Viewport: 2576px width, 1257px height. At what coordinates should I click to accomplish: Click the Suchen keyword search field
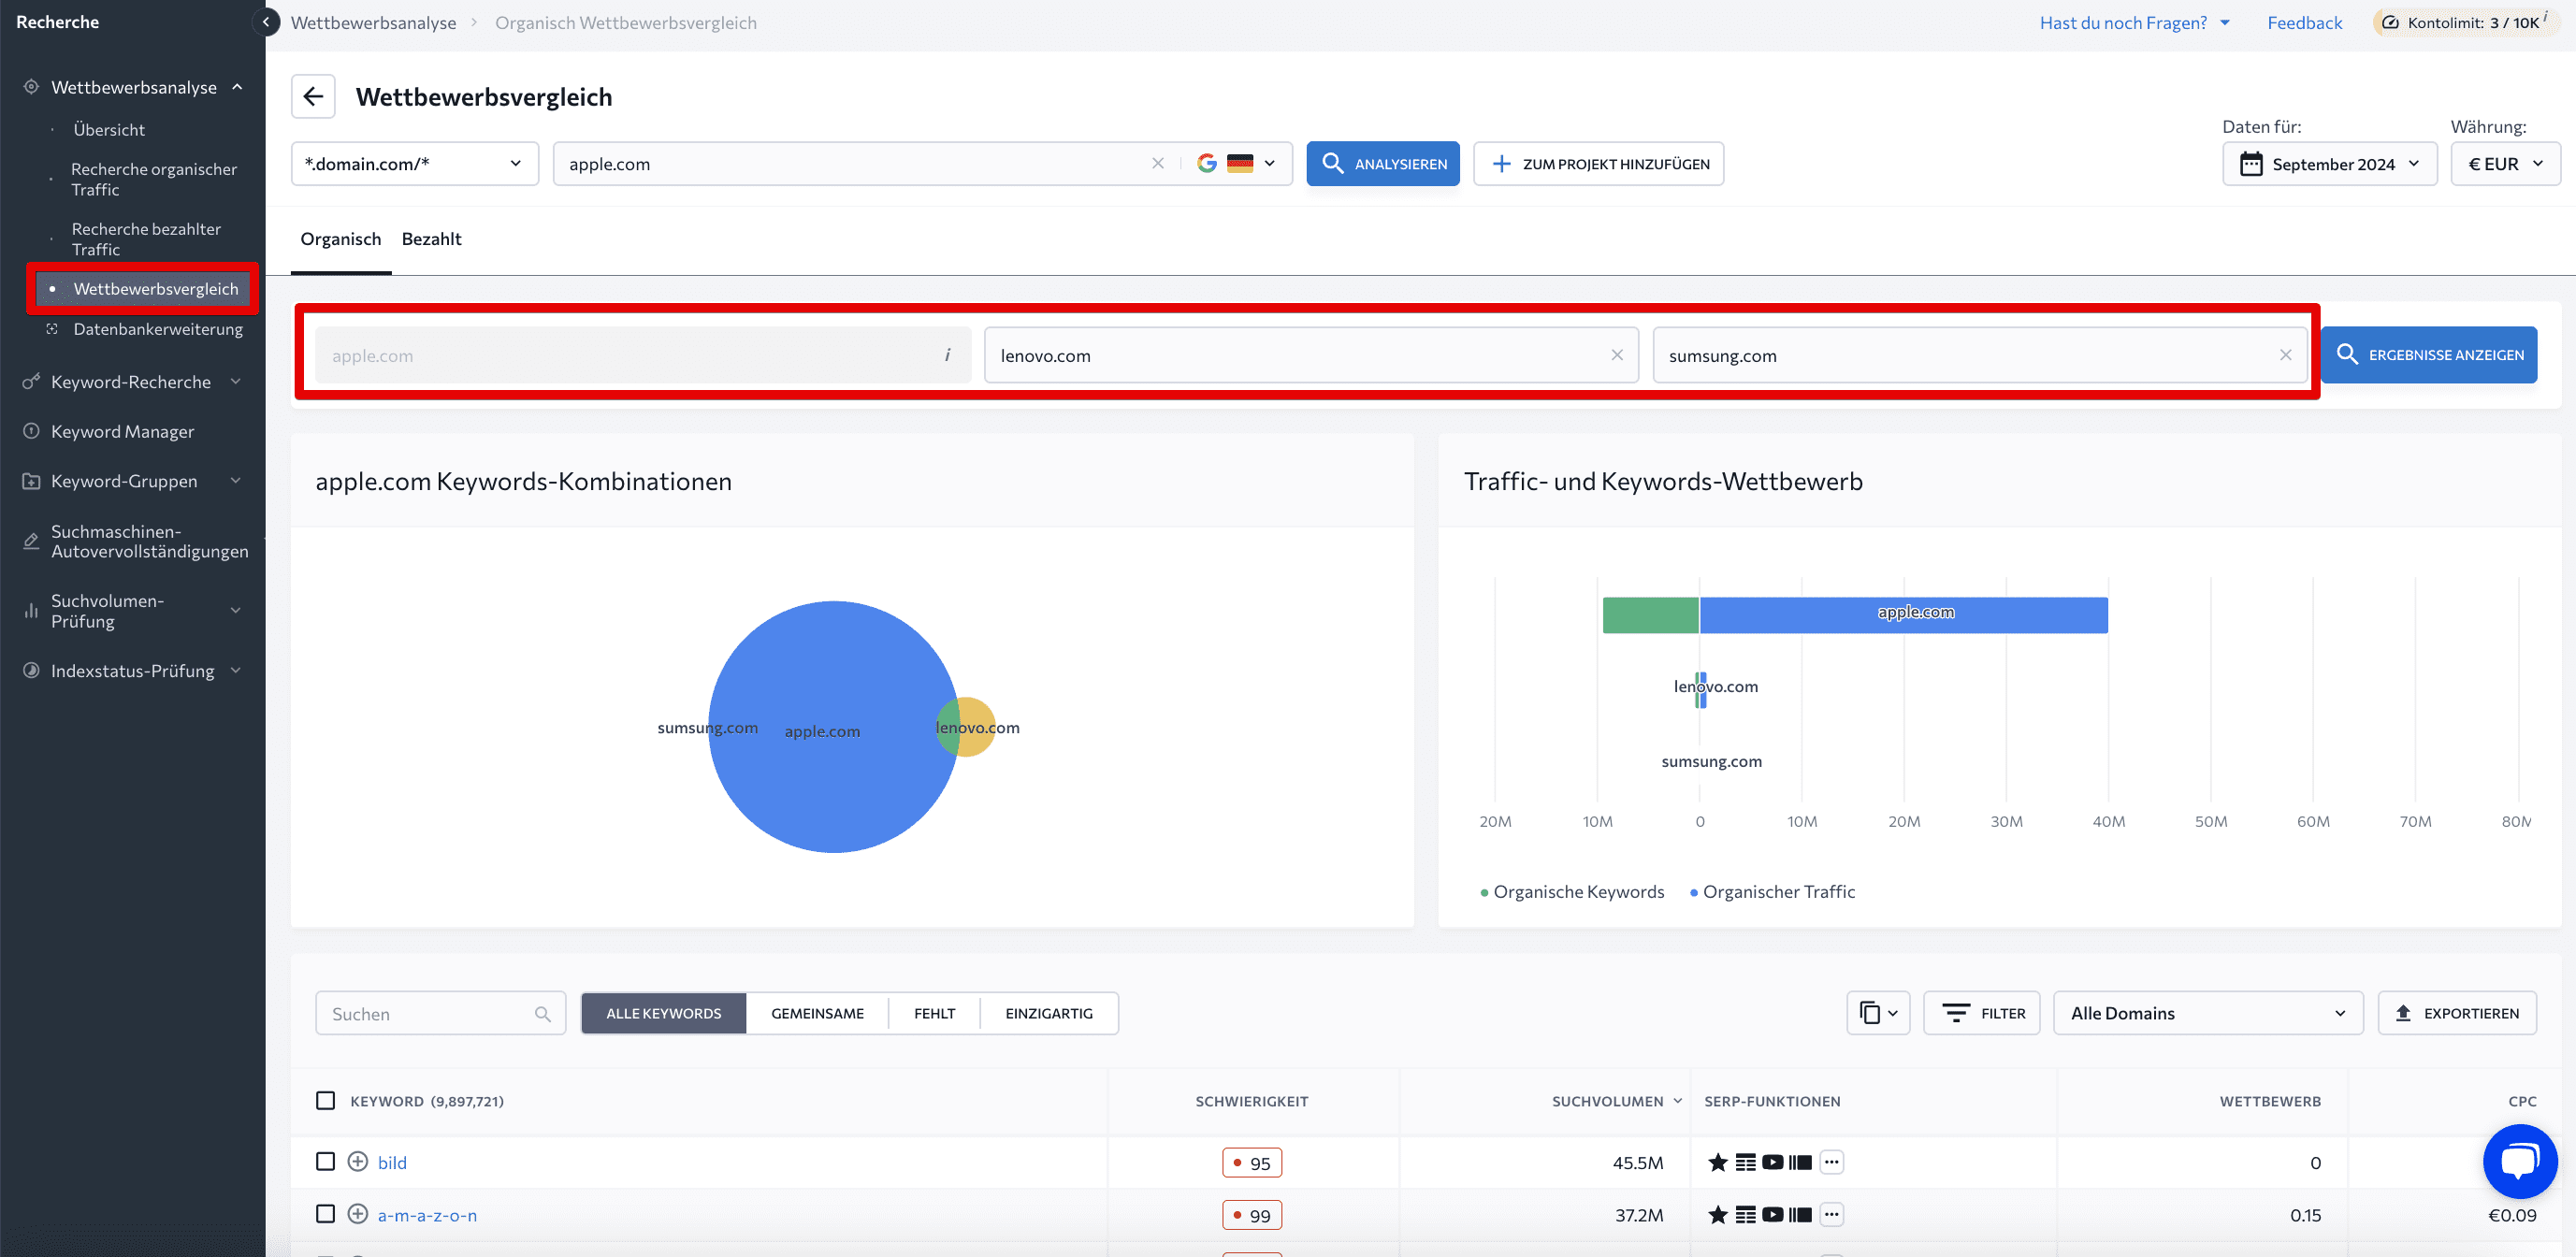440,1013
